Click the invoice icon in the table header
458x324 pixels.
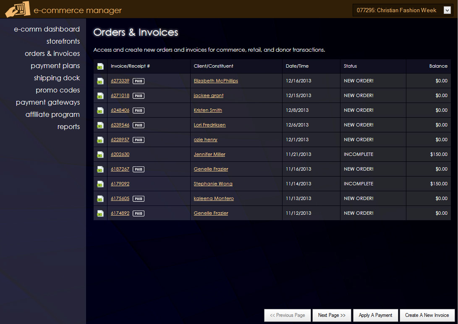pos(100,66)
